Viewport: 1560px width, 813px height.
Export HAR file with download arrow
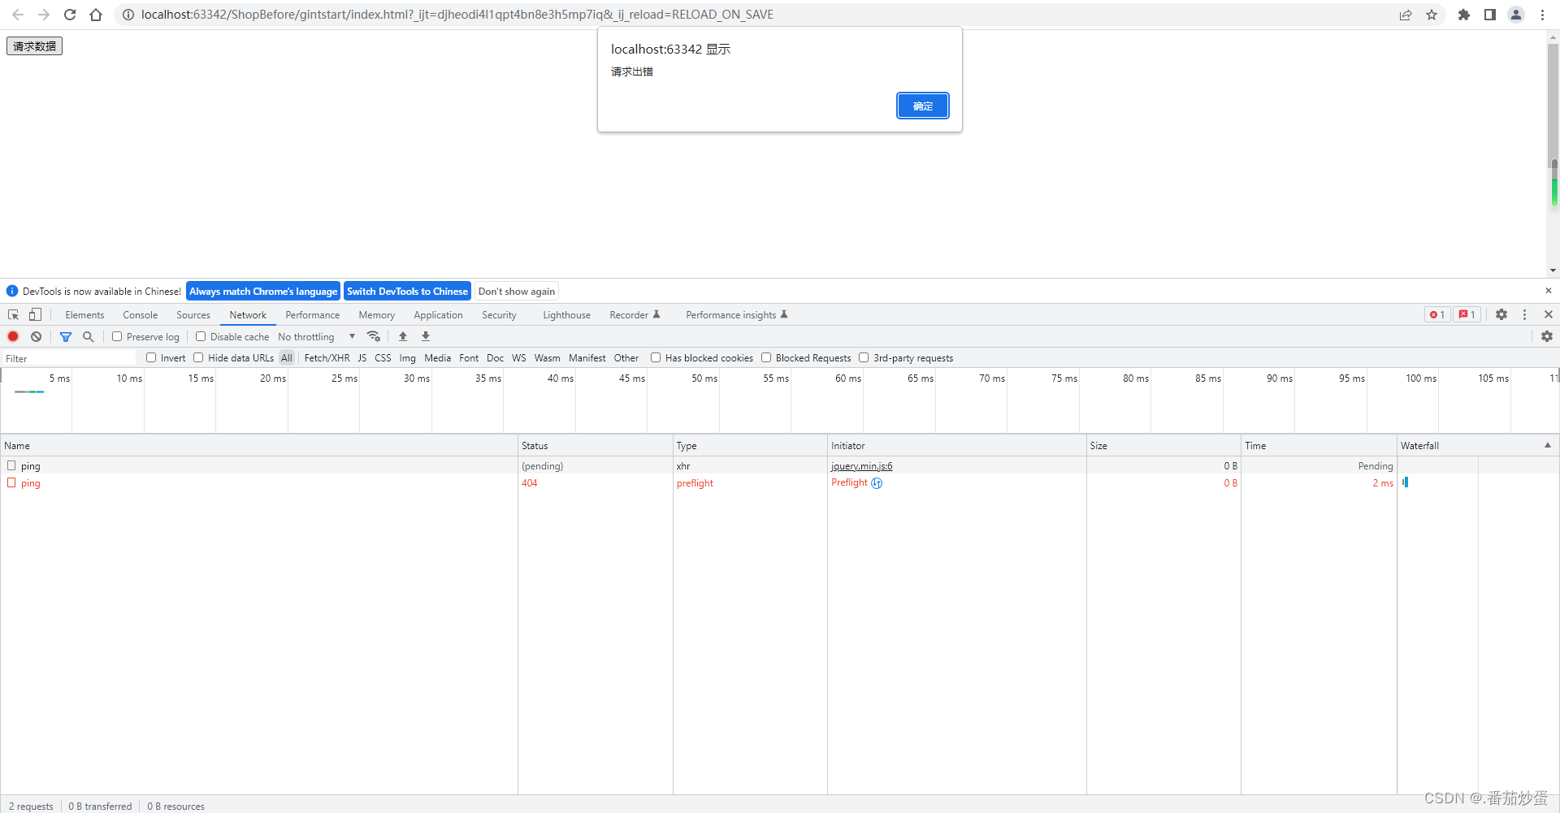coord(426,336)
